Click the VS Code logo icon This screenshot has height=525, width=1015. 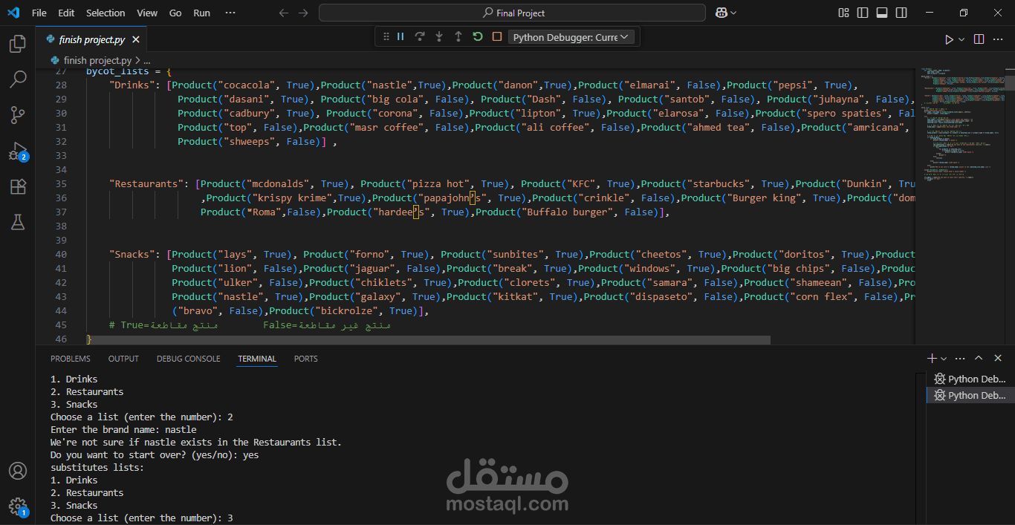[x=13, y=13]
